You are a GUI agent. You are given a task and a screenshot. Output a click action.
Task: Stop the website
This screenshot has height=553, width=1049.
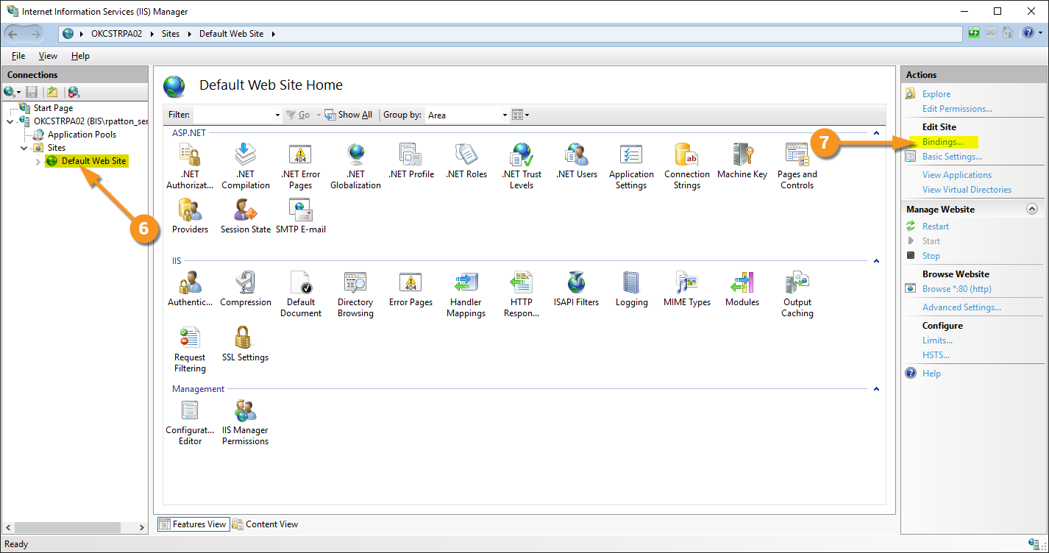point(931,256)
